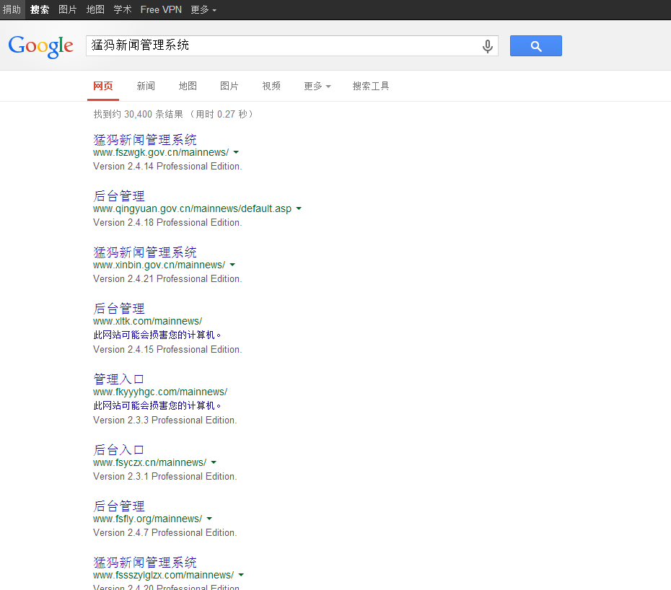Expand 更多 dropdown under search box
The width and height of the screenshot is (671, 590).
[317, 86]
